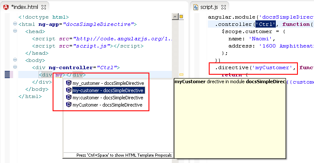Collapse the ng-controller div fold marker

coord(15,67)
